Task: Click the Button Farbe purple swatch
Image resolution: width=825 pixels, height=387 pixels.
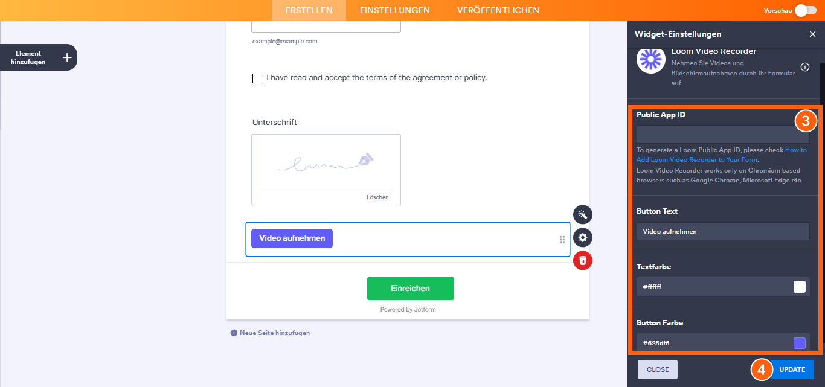Action: click(x=799, y=343)
